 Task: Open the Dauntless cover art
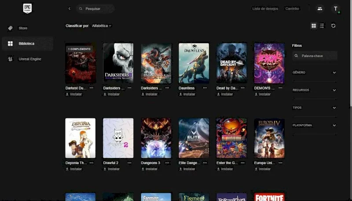194,63
